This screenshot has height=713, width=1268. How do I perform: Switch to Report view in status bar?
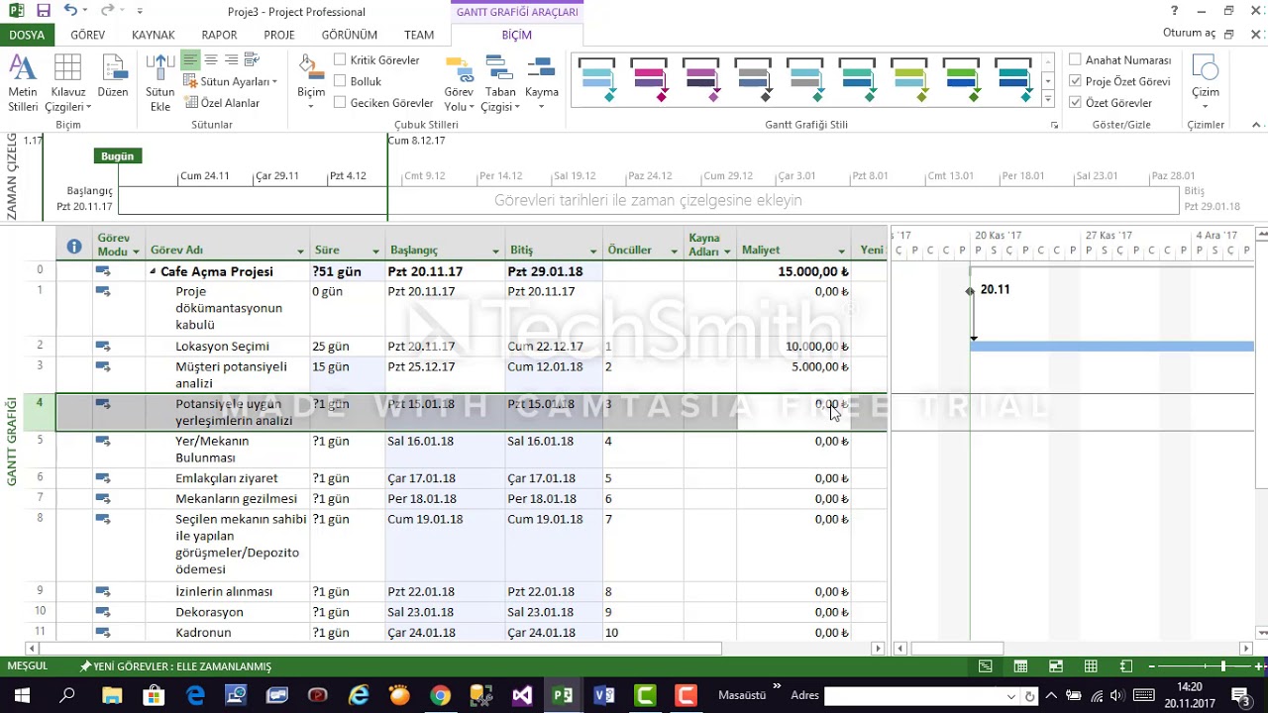pos(1126,666)
